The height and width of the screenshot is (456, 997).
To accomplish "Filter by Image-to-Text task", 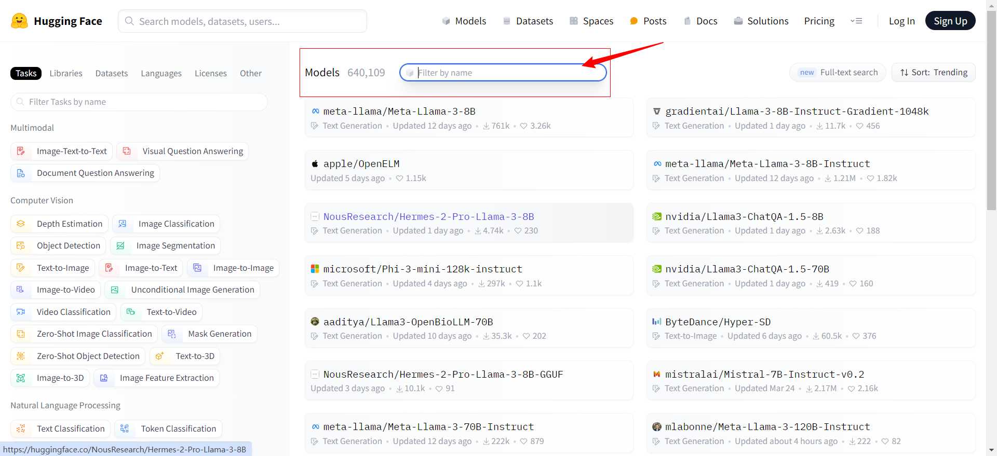I will pyautogui.click(x=141, y=268).
